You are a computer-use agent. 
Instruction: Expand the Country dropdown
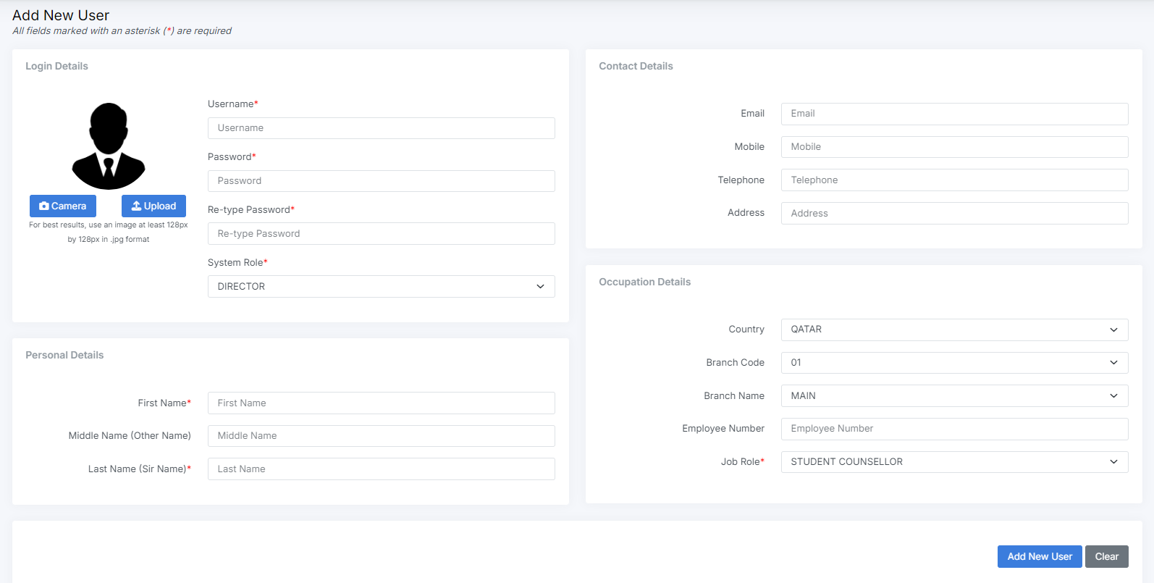(x=953, y=330)
